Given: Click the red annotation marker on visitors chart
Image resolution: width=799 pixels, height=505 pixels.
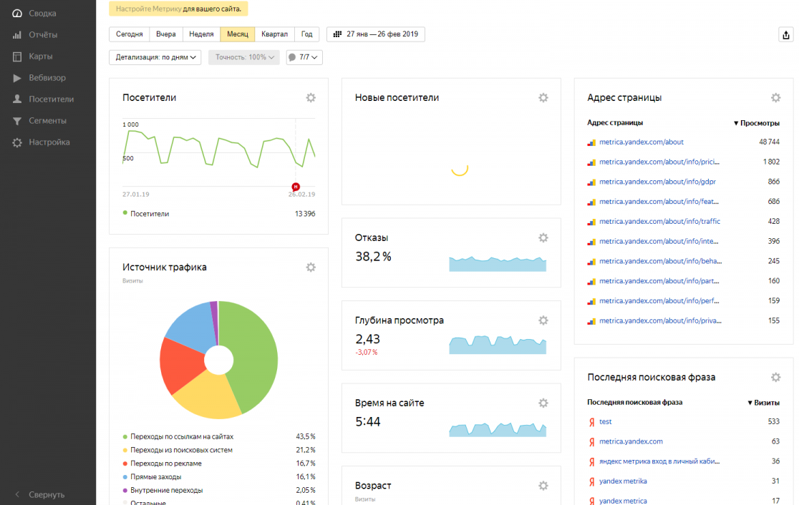Looking at the screenshot, I should click(296, 187).
